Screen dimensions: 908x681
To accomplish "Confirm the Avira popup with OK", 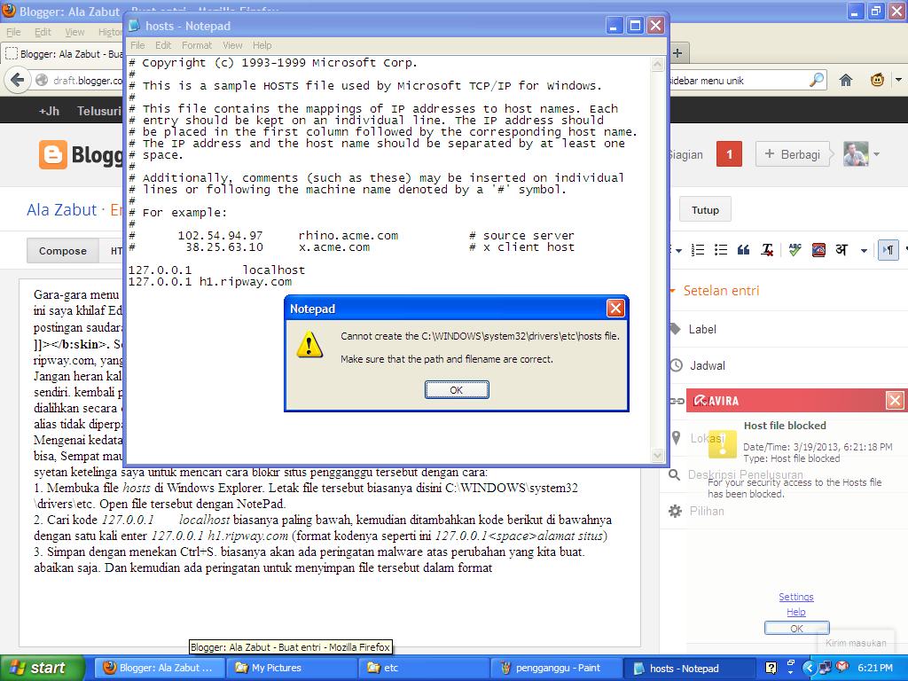I will tap(796, 629).
